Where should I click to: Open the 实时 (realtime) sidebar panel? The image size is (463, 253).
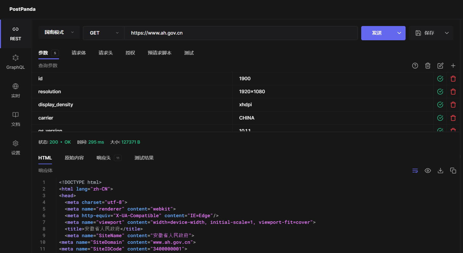(16, 90)
